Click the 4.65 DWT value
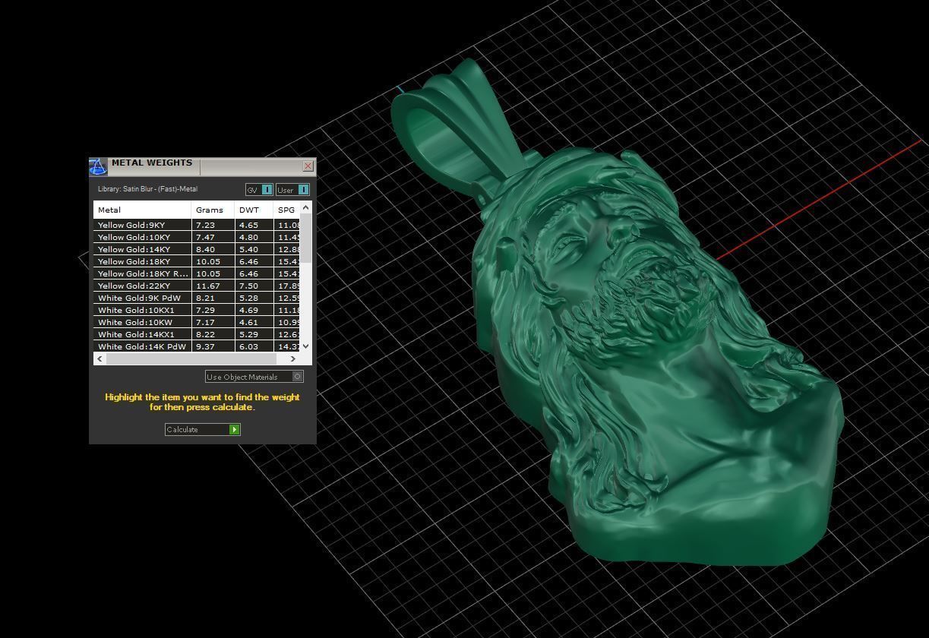 248,225
